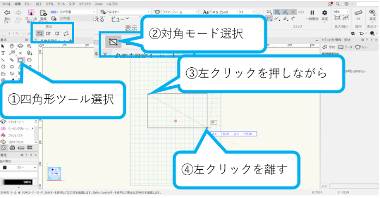Viewport: 380px width, 198px height.
Task: Toggle snap to angle
Action: (x=285, y=12)
